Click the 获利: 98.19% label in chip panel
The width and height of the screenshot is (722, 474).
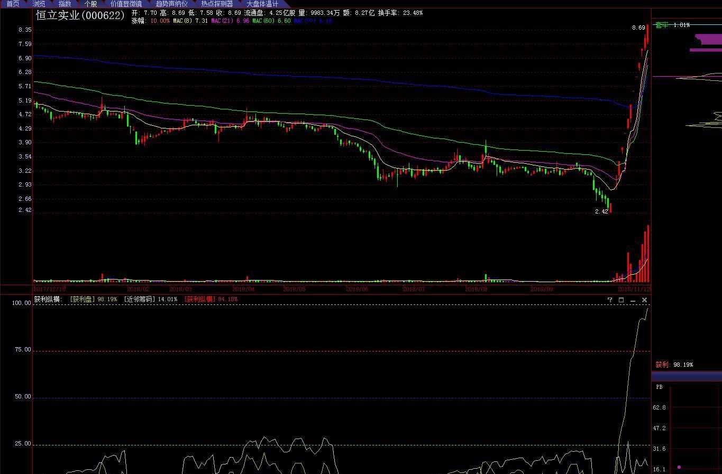[x=674, y=365]
